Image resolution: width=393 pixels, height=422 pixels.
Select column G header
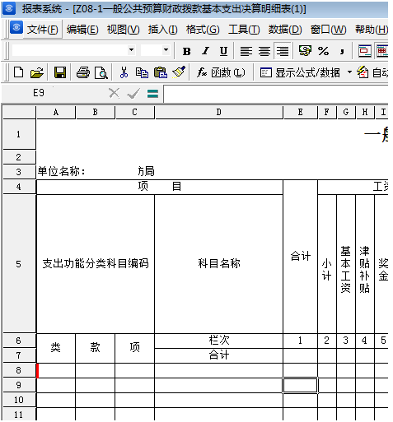point(346,113)
